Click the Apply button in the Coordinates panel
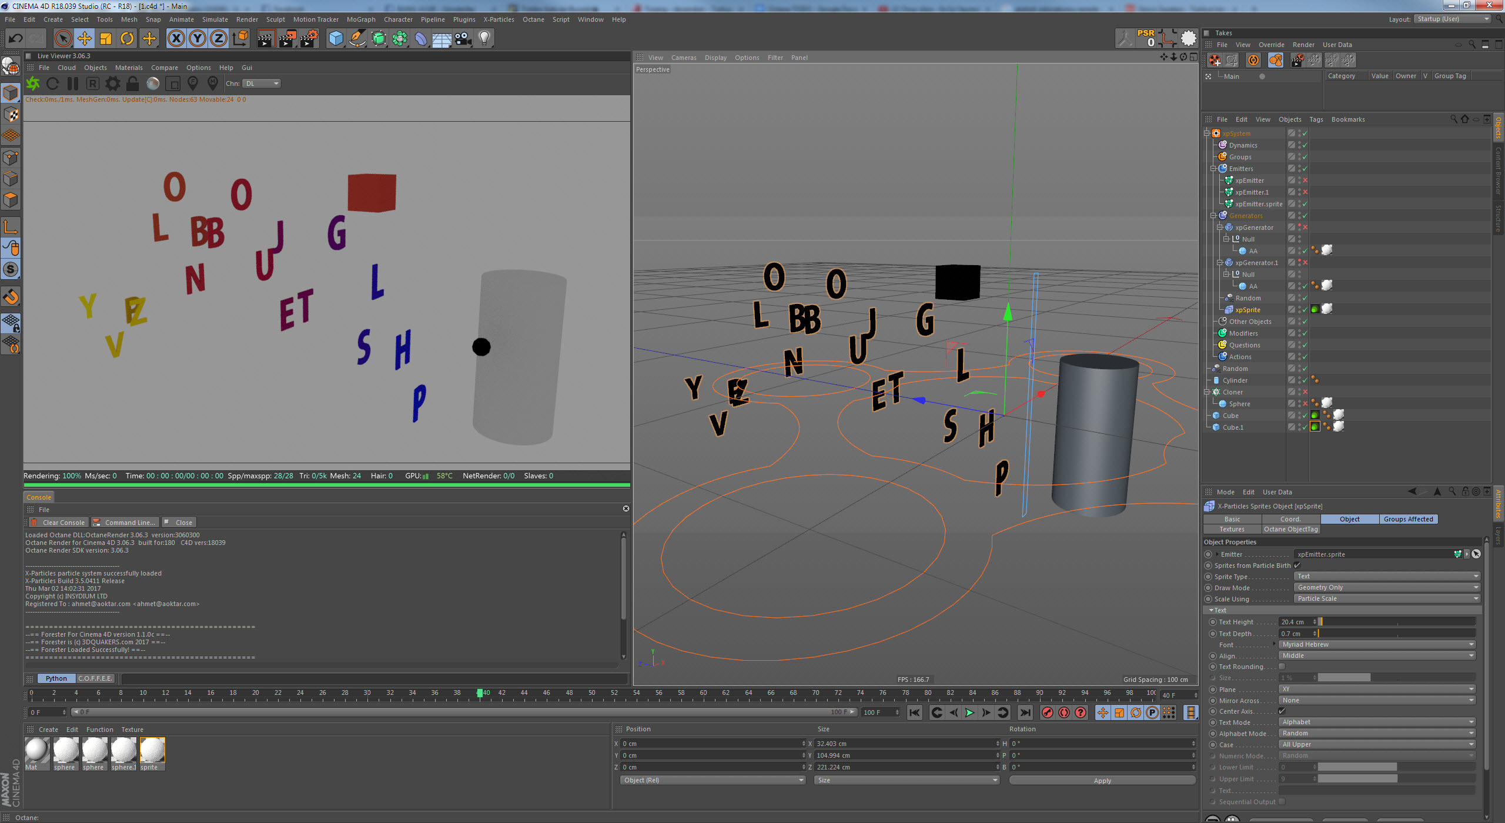The height and width of the screenshot is (823, 1505). 1102,781
